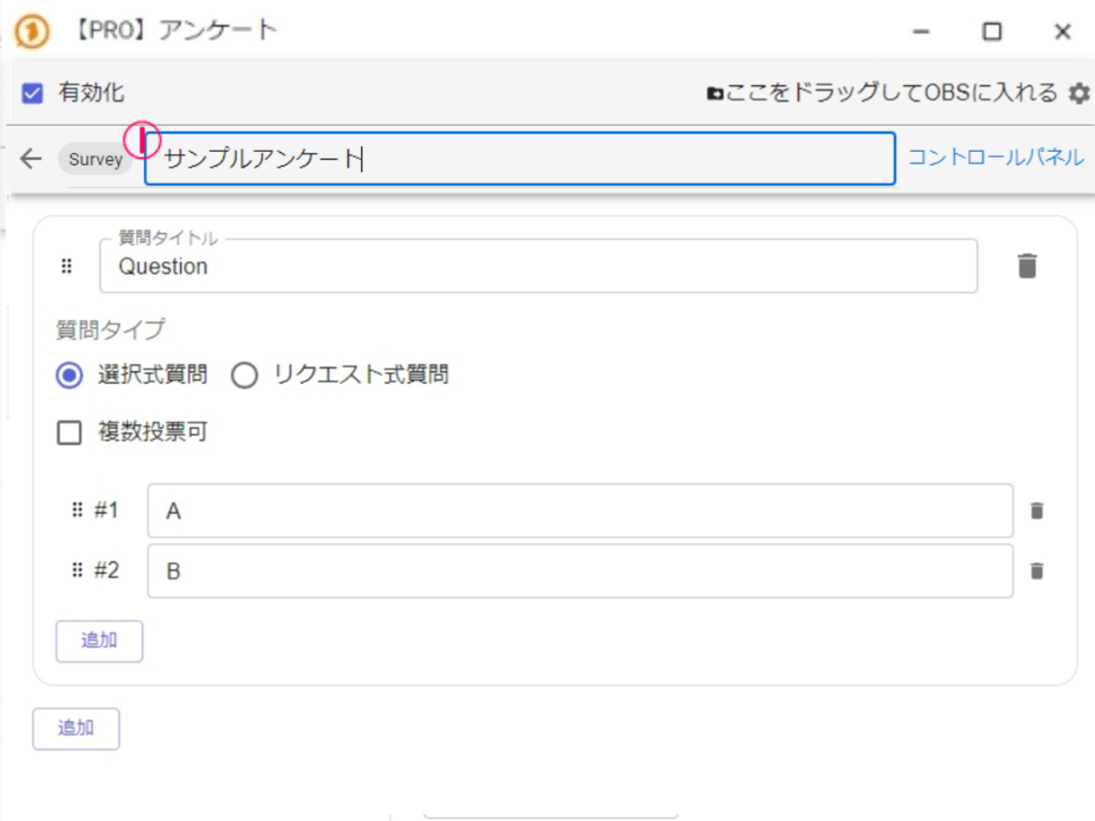The image size is (1095, 821).
Task: Click 追加 button to add an option
Action: [x=99, y=641]
